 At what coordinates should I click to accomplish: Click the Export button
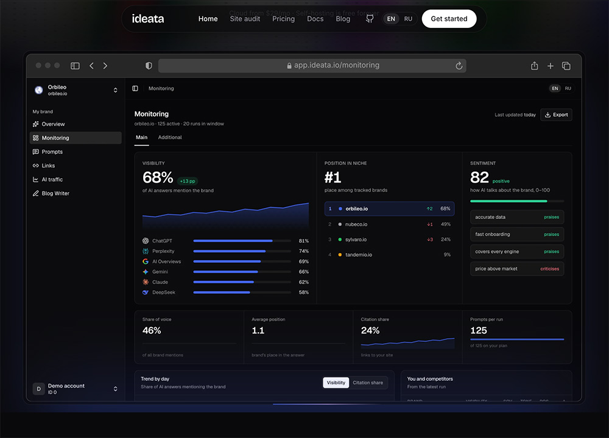[x=556, y=115]
